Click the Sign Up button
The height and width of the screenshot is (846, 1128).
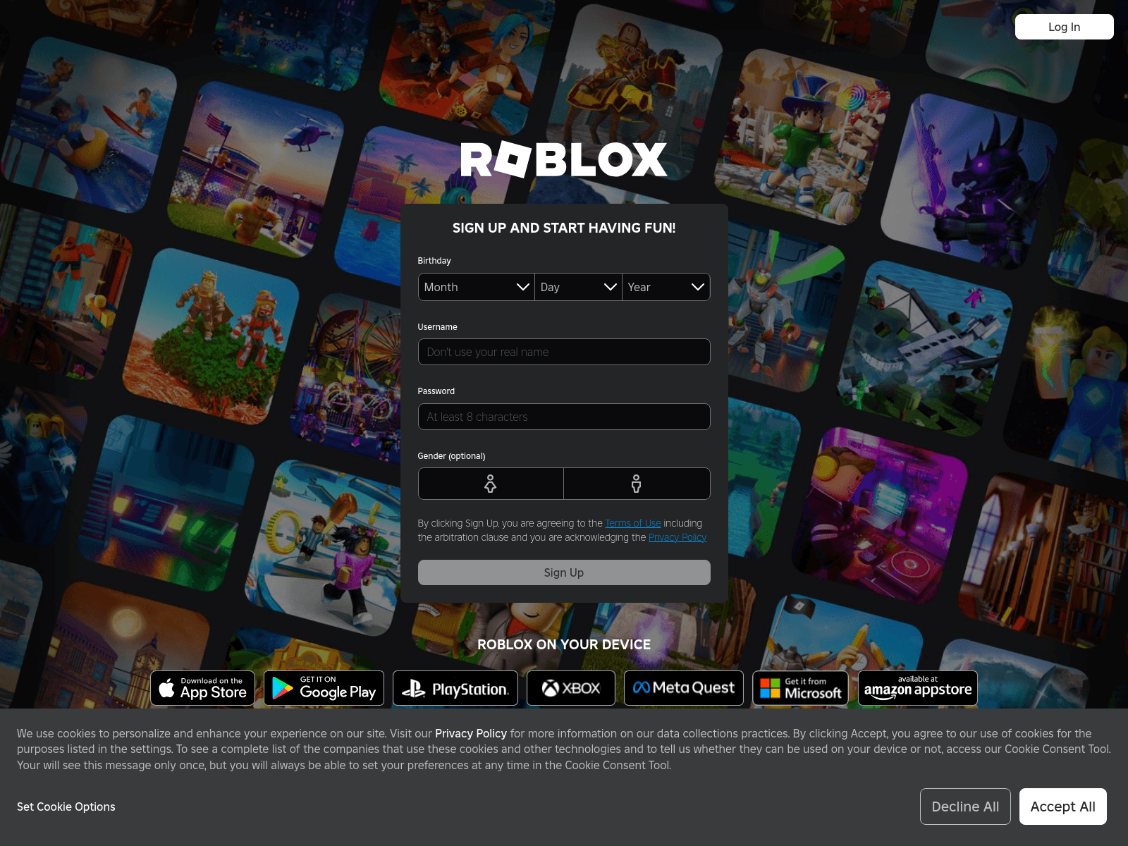564,572
